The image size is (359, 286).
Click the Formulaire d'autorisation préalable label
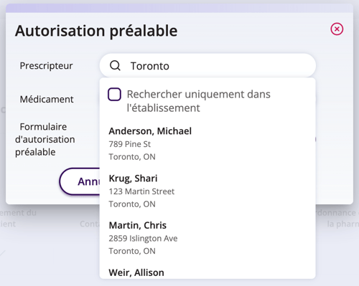click(x=45, y=140)
